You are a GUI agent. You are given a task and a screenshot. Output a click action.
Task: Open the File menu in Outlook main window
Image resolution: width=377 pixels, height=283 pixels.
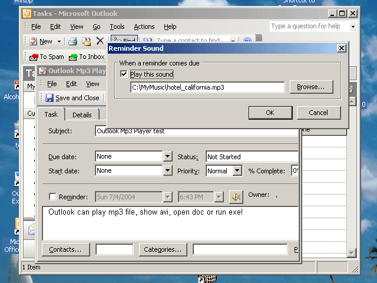(36, 27)
